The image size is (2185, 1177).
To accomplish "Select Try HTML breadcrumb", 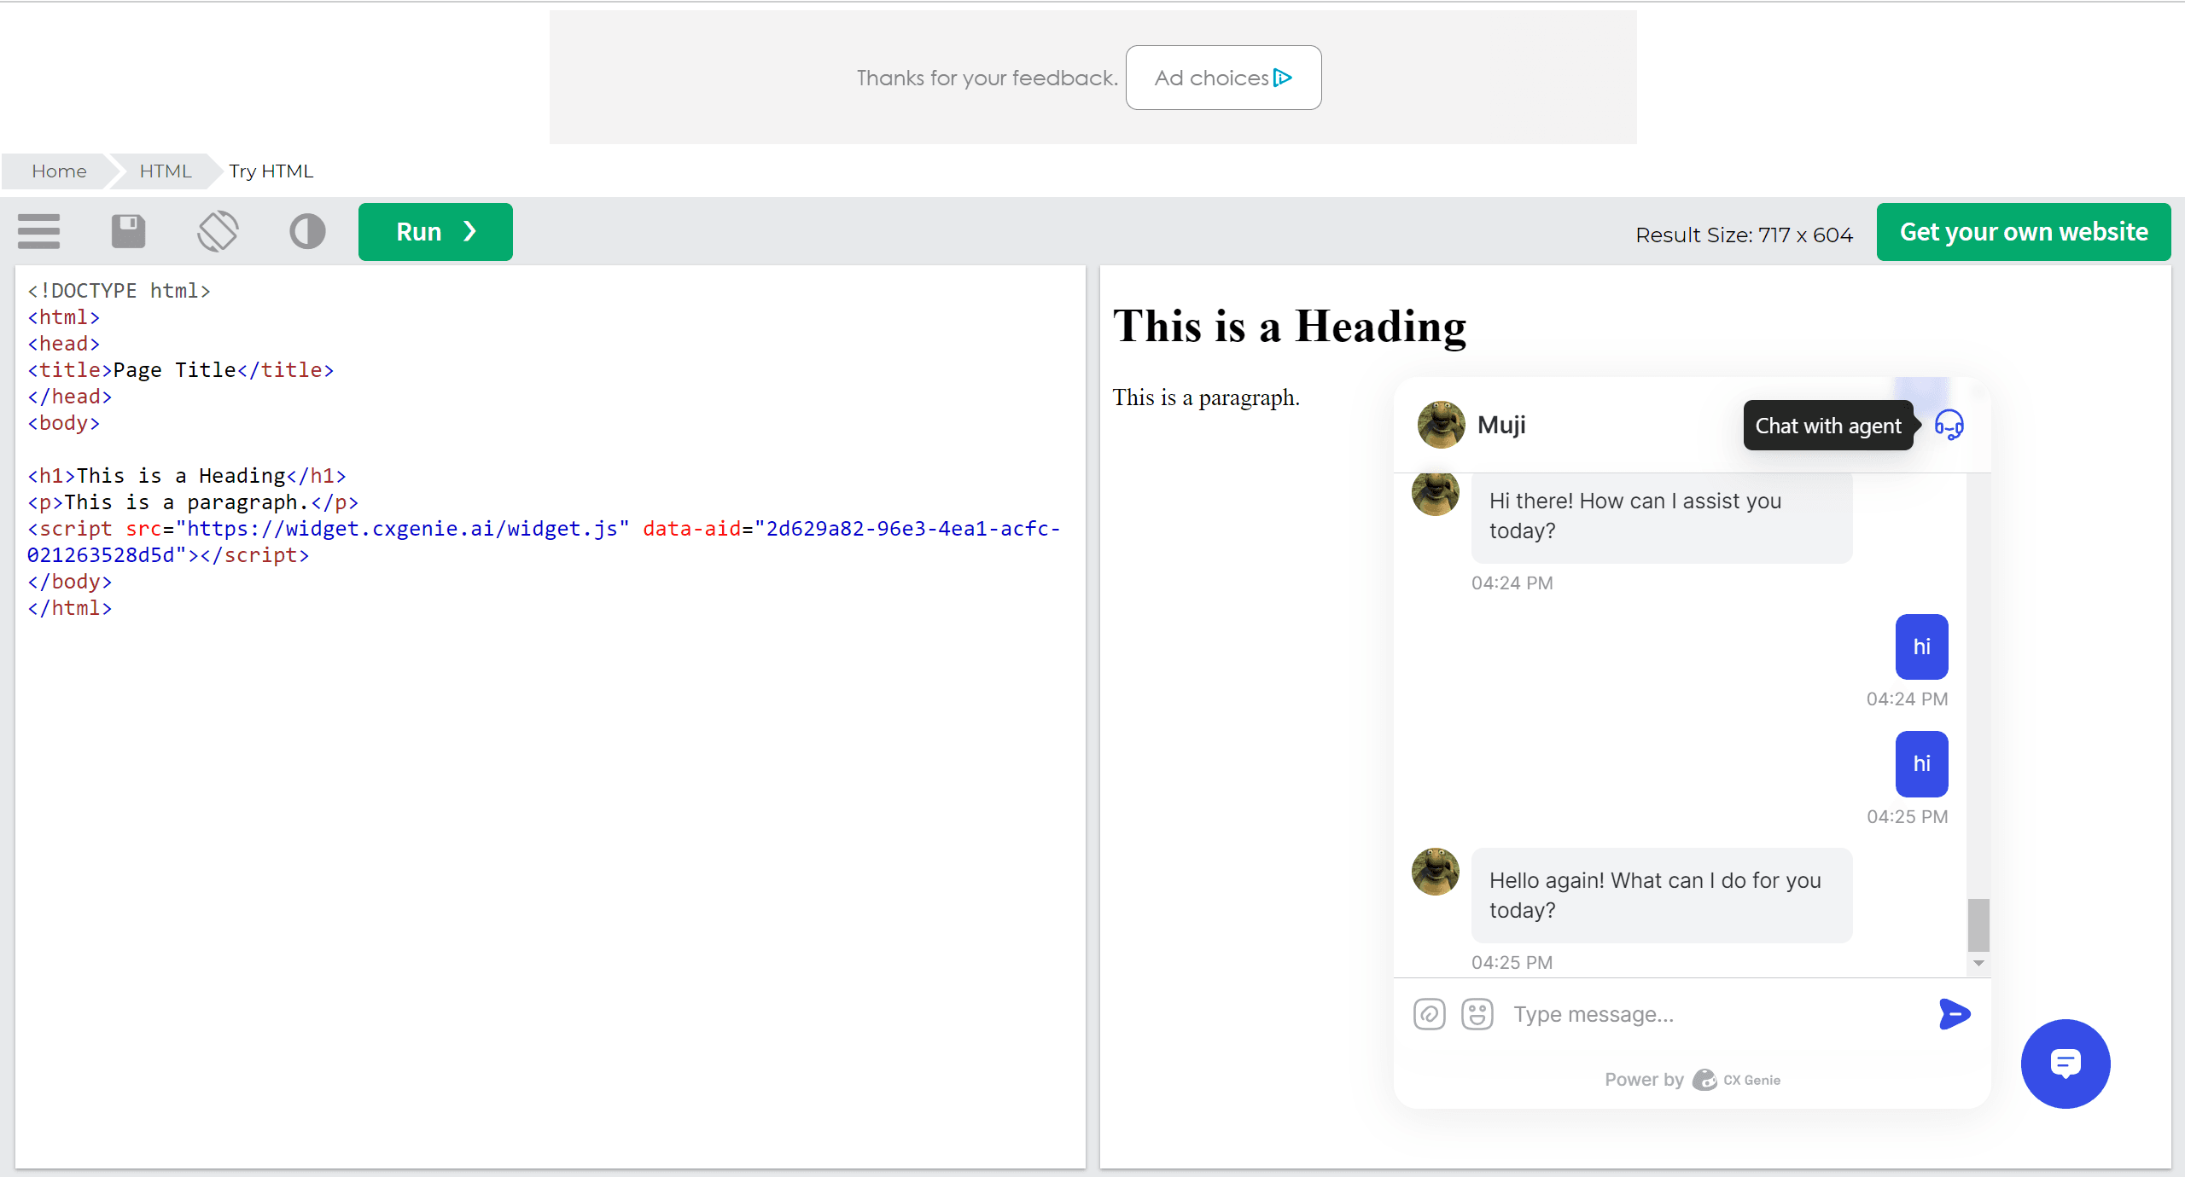I will 271,171.
